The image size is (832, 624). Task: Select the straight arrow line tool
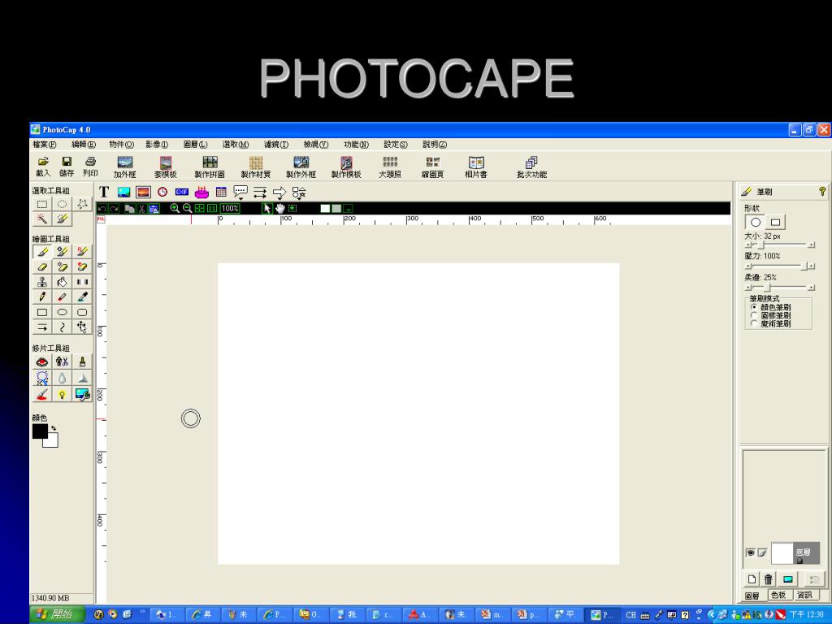click(x=42, y=327)
